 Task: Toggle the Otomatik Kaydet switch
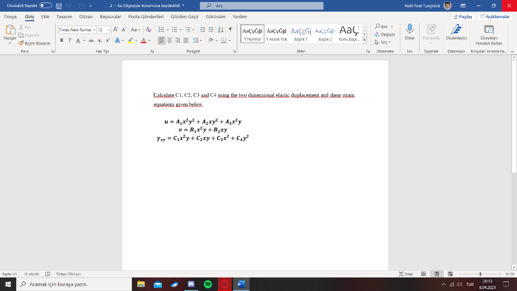tap(45, 6)
